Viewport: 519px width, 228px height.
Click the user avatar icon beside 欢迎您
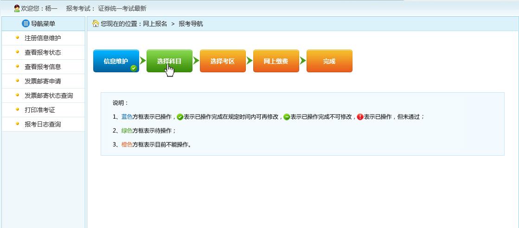point(17,8)
